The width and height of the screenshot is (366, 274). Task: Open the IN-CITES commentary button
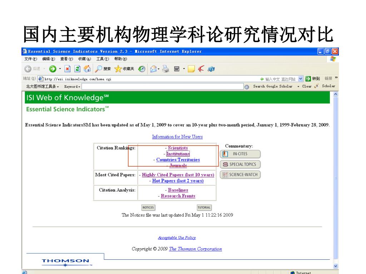tap(240, 154)
